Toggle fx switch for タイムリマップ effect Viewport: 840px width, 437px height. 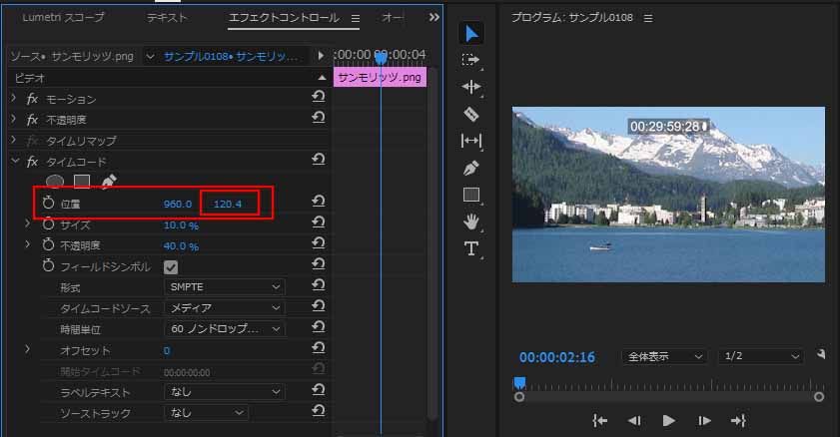point(32,141)
